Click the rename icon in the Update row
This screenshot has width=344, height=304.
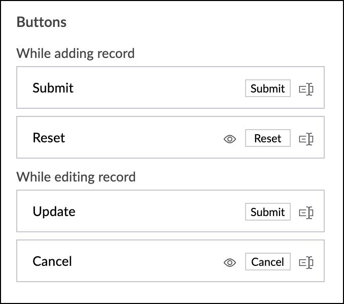tap(306, 212)
